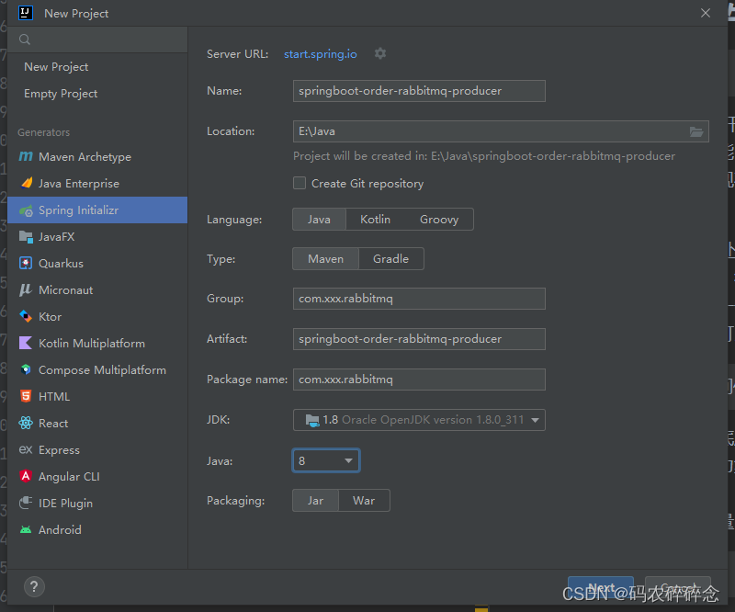Click the Micronaut mu icon
Viewport: 735px width, 612px height.
point(26,289)
